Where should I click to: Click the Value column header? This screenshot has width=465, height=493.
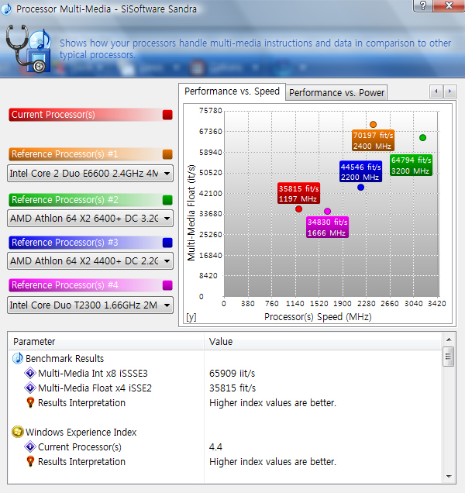point(323,341)
